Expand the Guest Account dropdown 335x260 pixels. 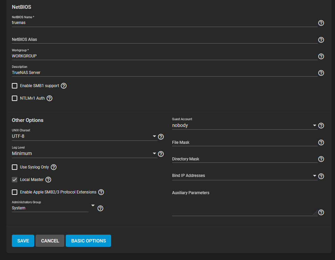pos(245,125)
